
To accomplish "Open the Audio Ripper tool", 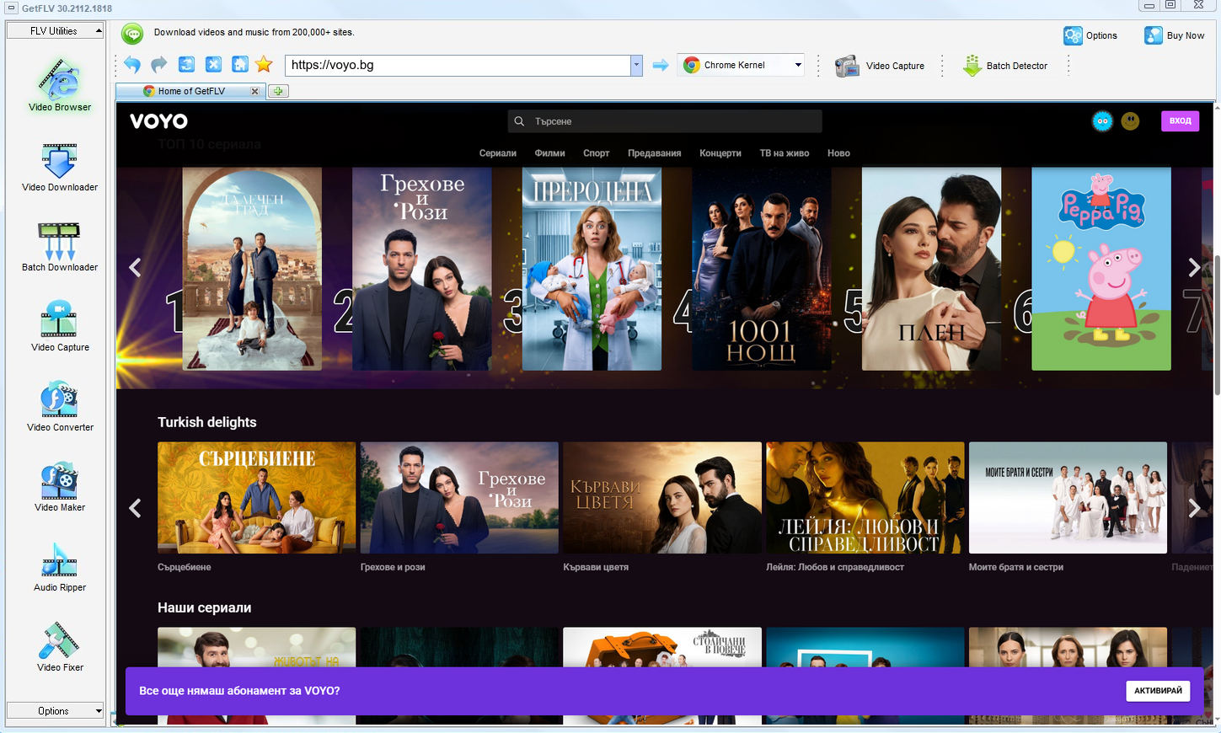I will tap(60, 567).
